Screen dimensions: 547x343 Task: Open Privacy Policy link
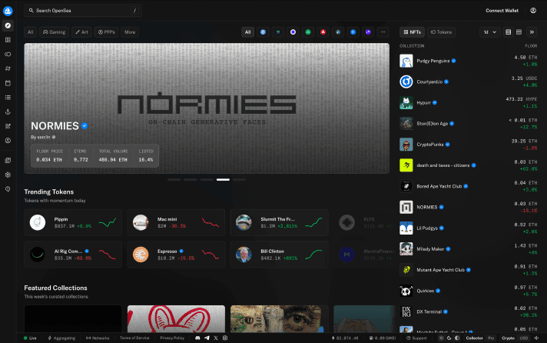172,338
